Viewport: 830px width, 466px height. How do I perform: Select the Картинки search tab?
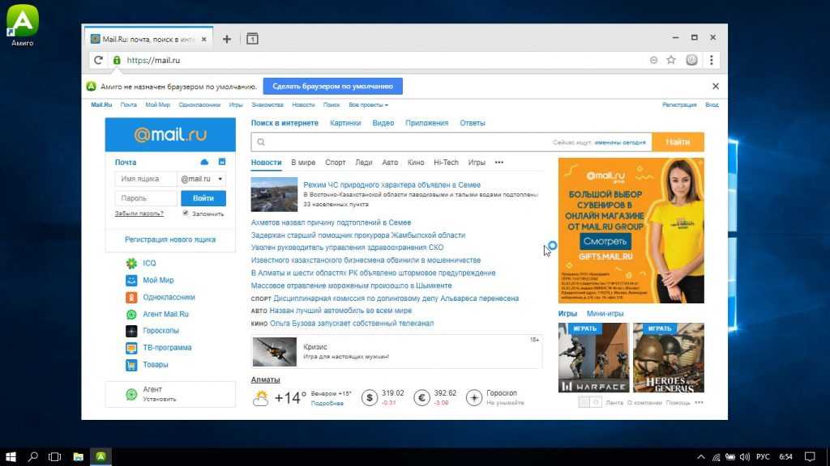(345, 123)
